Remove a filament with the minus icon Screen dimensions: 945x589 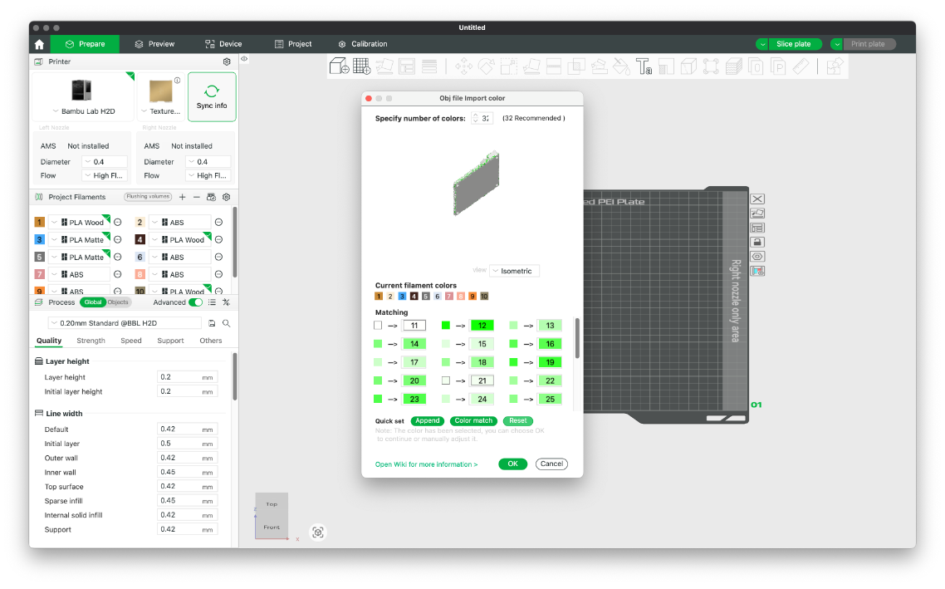[197, 197]
